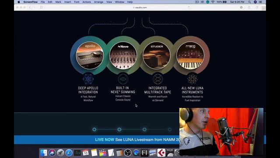
Task: Launch Siri from the Dock
Action: 52,153
